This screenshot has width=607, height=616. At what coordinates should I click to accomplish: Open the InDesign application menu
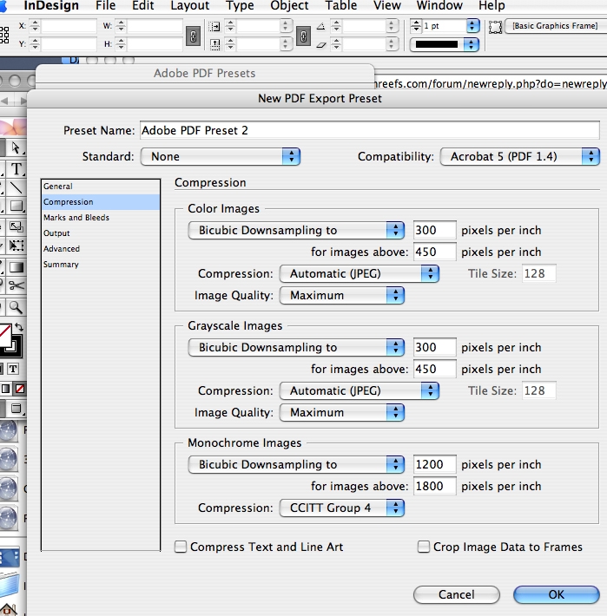pos(51,5)
